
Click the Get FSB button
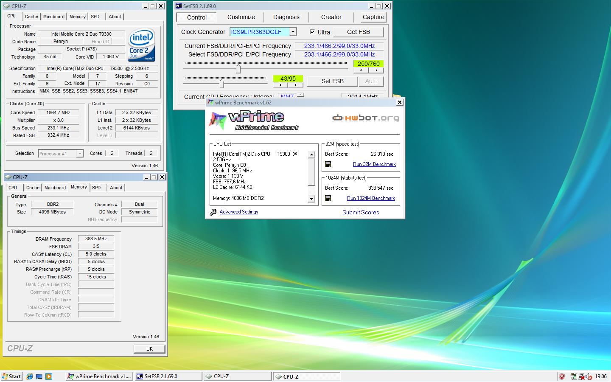coord(359,32)
